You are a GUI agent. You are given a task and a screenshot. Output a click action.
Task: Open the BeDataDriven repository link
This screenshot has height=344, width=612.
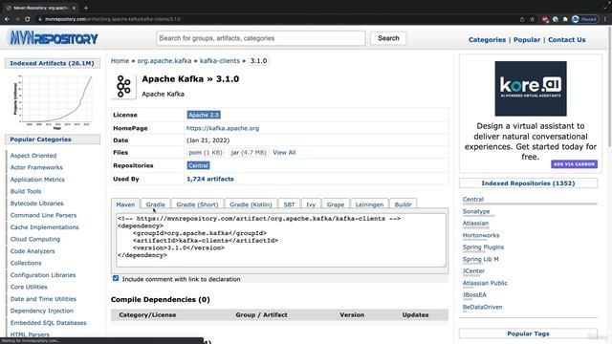click(482, 307)
